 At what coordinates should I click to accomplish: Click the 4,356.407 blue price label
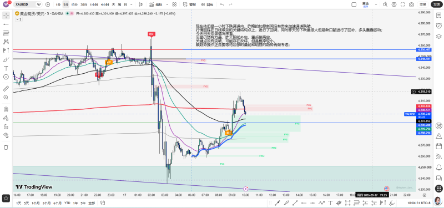click(424, 49)
